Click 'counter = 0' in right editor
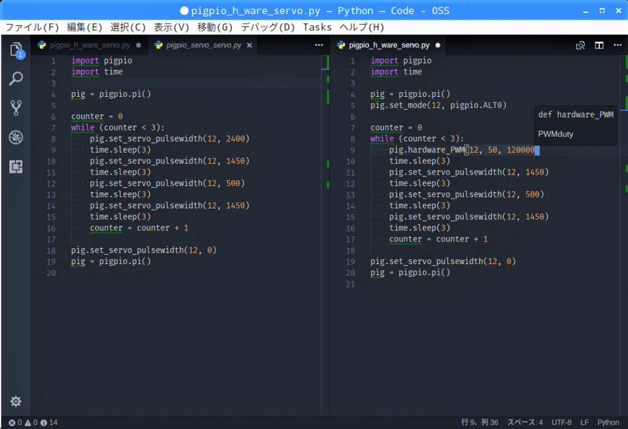 coord(396,127)
